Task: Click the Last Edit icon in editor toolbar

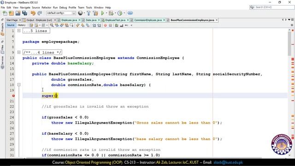Action: (31, 25)
